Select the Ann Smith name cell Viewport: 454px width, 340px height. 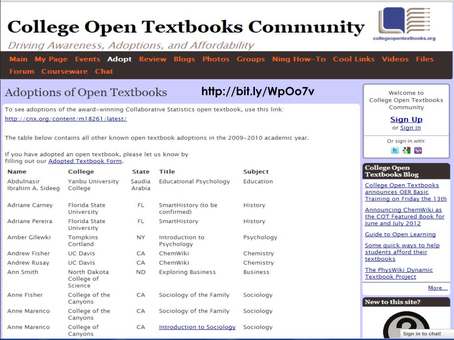[23, 272]
